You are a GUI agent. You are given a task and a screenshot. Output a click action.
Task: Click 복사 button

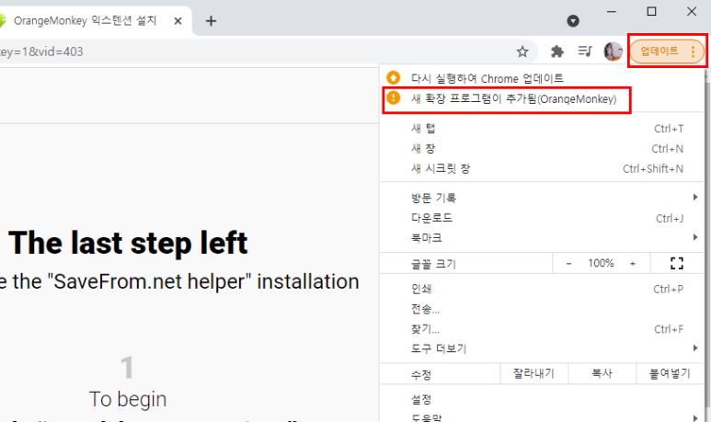pos(602,374)
